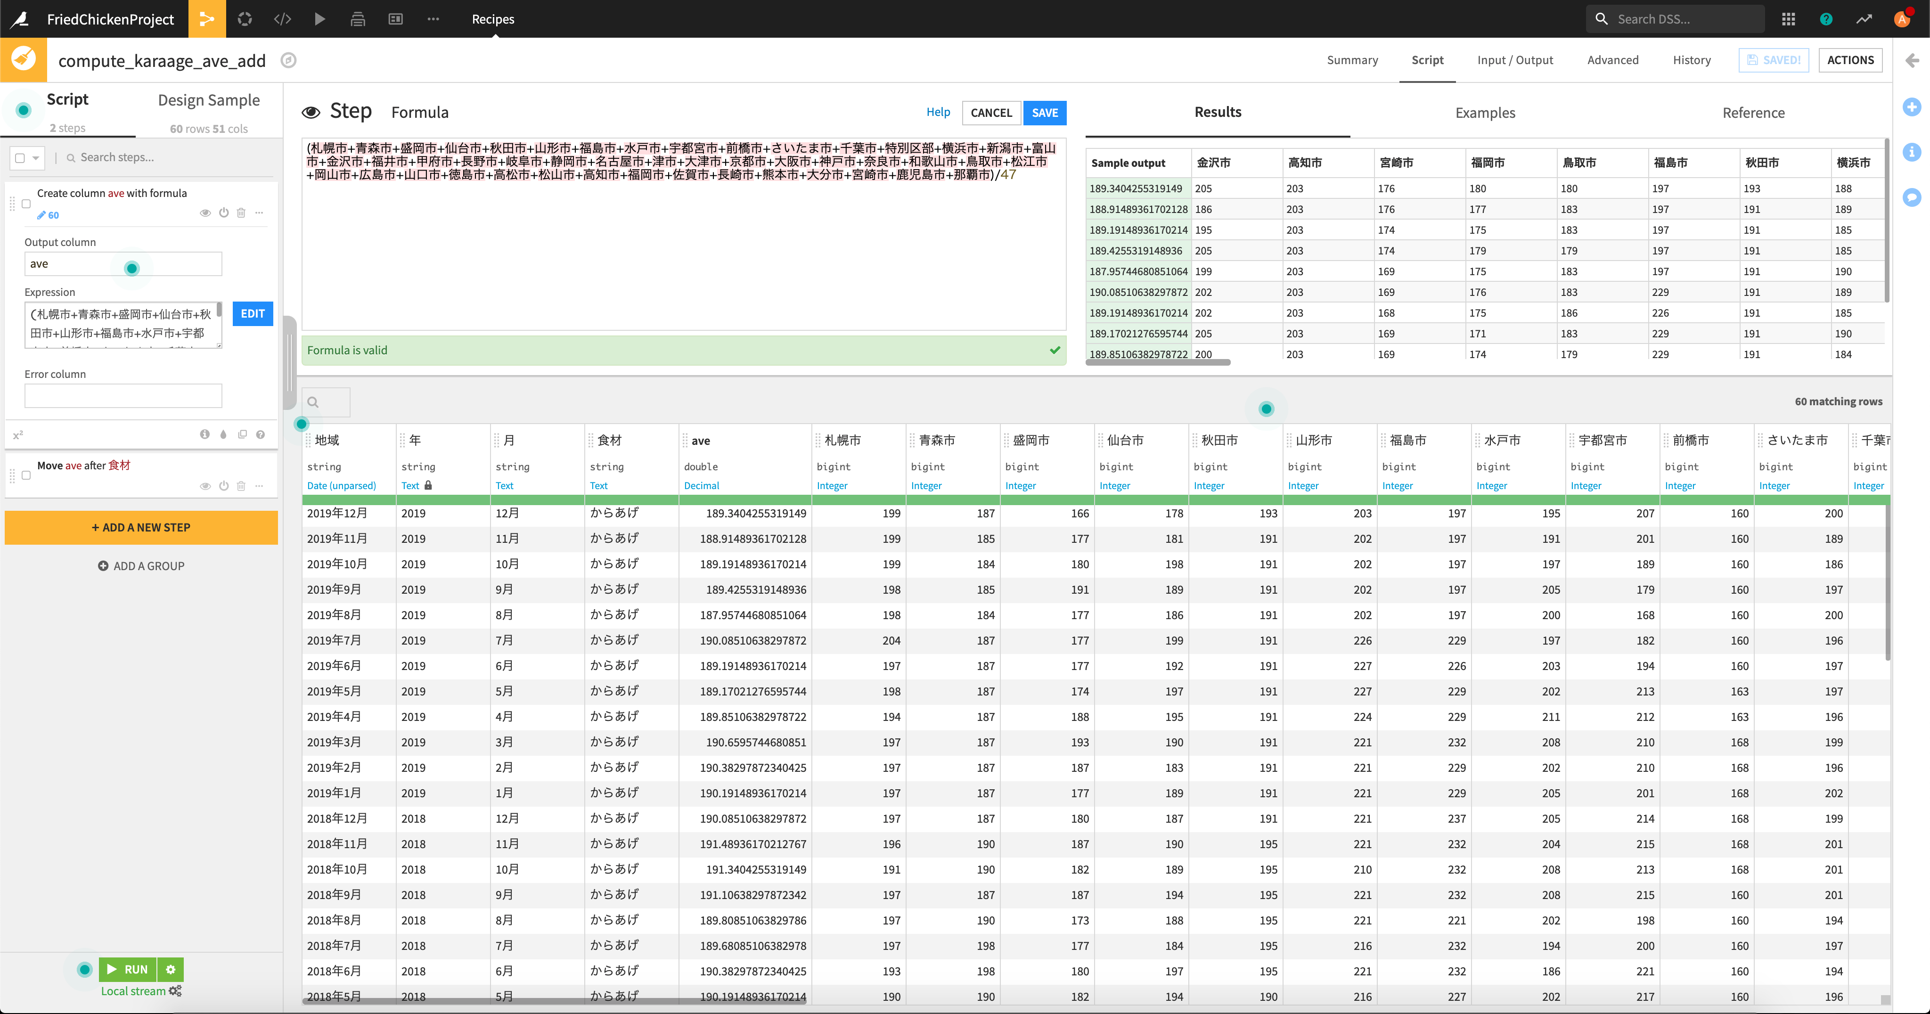Click the blue plus icon in right sidebar
Image resolution: width=1930 pixels, height=1014 pixels.
[1911, 107]
